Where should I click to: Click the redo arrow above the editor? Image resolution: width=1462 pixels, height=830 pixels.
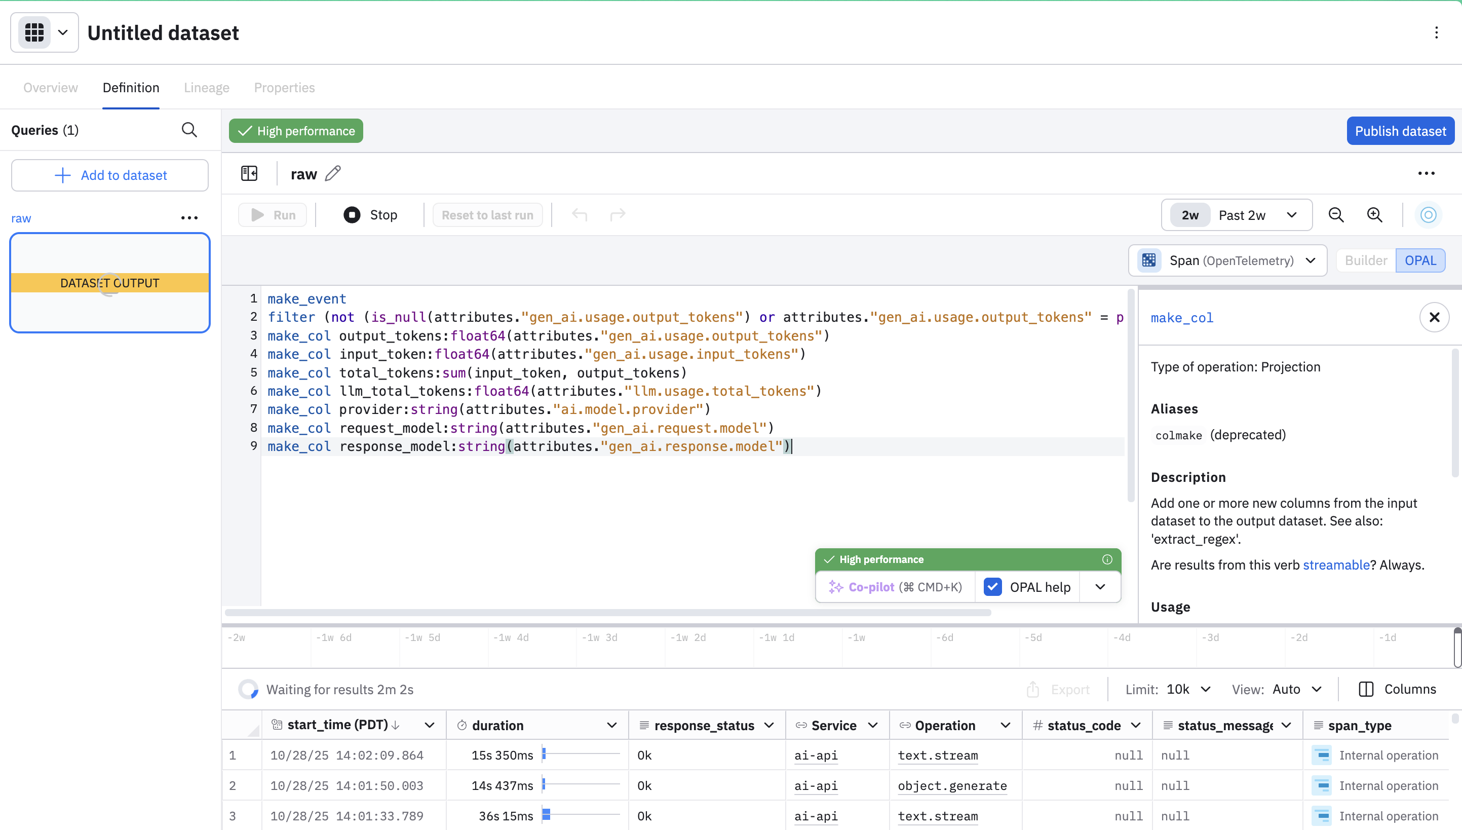pos(618,214)
